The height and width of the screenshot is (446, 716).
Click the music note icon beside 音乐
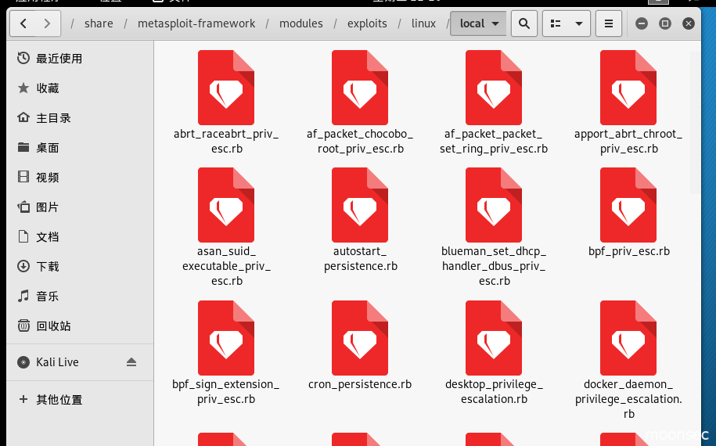(23, 296)
